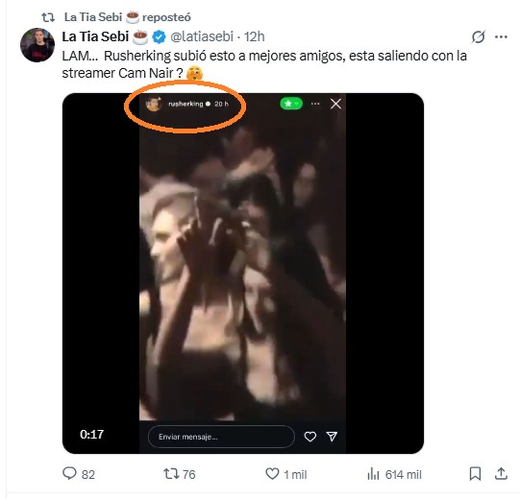
Task: Expand the green close friends badge
Action: [291, 104]
